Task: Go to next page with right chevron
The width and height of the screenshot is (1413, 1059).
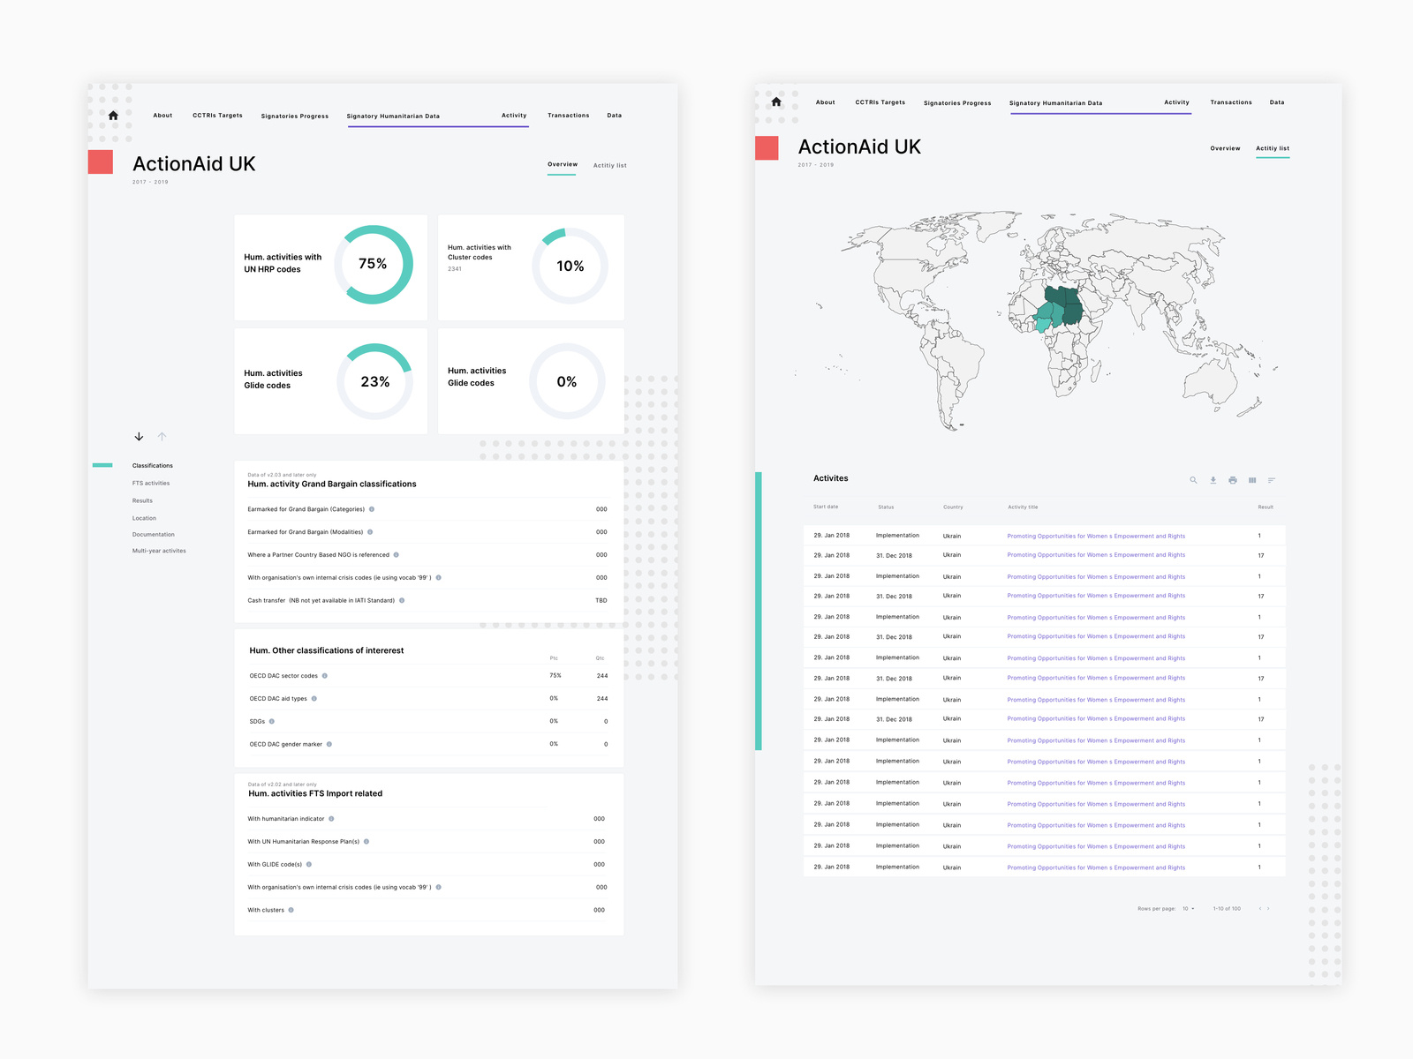Action: coord(1268,908)
